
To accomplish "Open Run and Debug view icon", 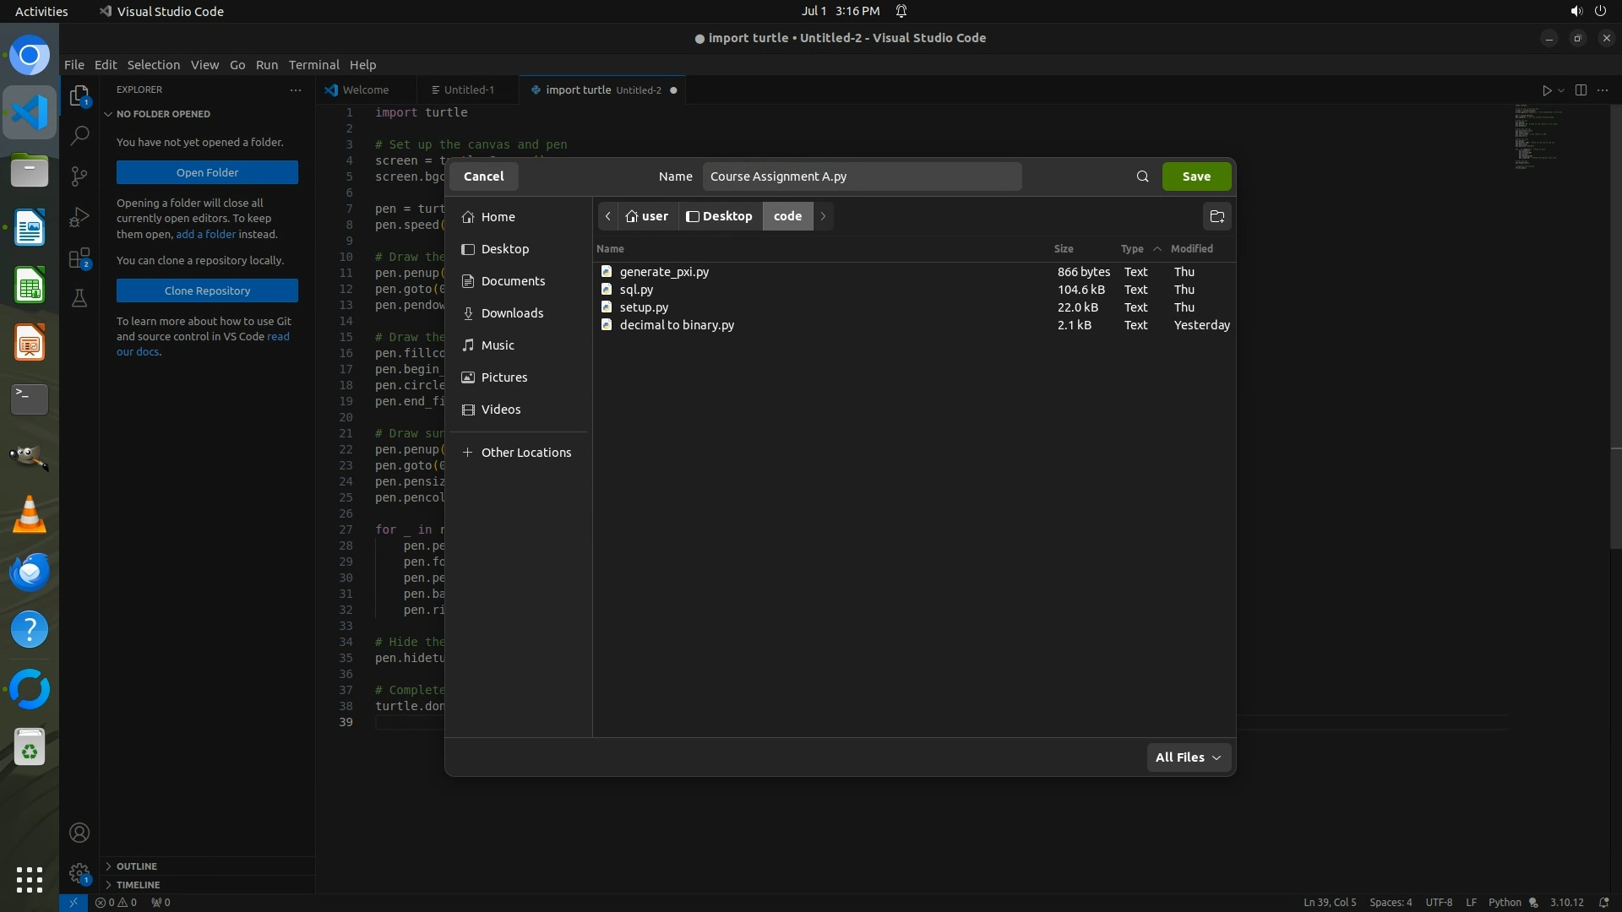I will pos(79,217).
